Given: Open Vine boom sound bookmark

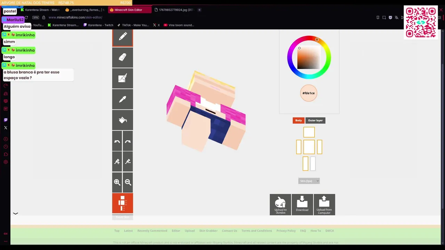Looking at the screenshot, I should (179, 25).
